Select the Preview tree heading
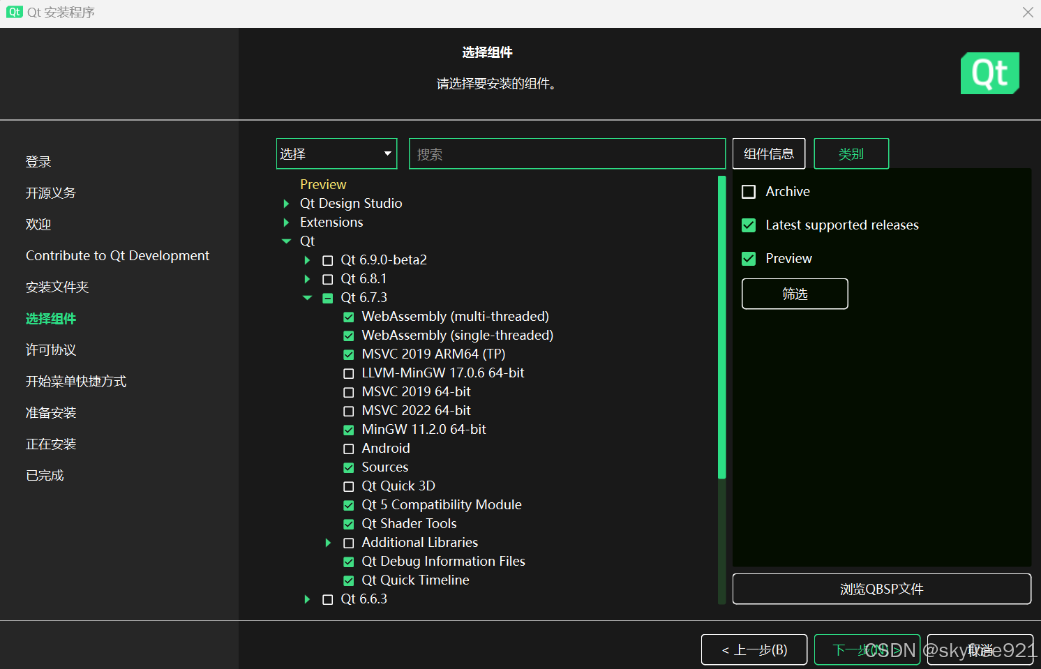The width and height of the screenshot is (1041, 669). coord(323,185)
